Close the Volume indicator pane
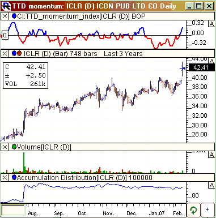The image size is (216, 218). coord(5,147)
